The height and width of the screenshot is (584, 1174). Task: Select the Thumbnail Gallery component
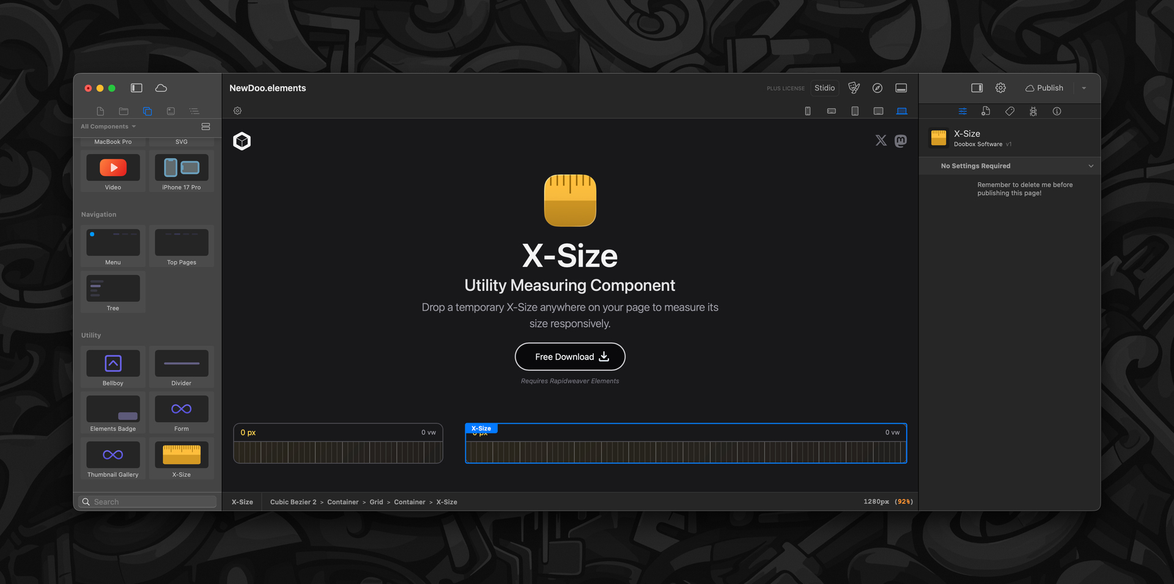[x=113, y=459]
